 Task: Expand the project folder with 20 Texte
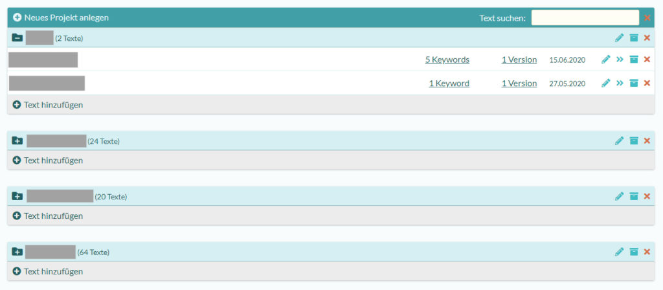coord(17,196)
